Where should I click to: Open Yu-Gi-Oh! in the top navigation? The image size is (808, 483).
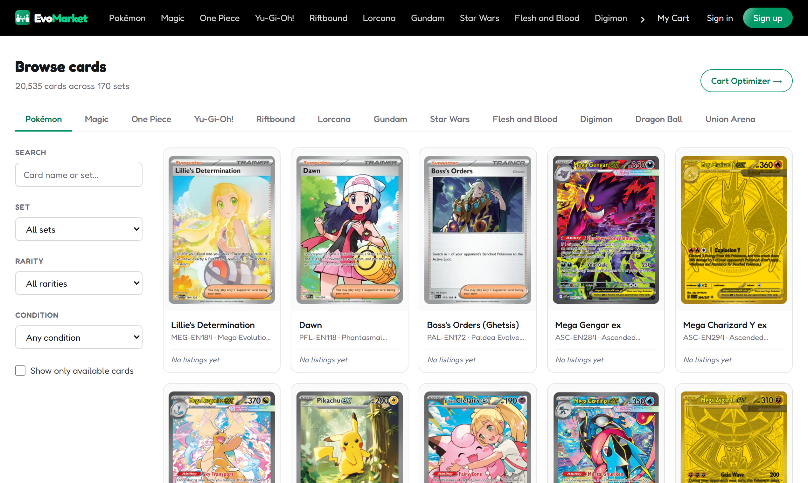[274, 18]
